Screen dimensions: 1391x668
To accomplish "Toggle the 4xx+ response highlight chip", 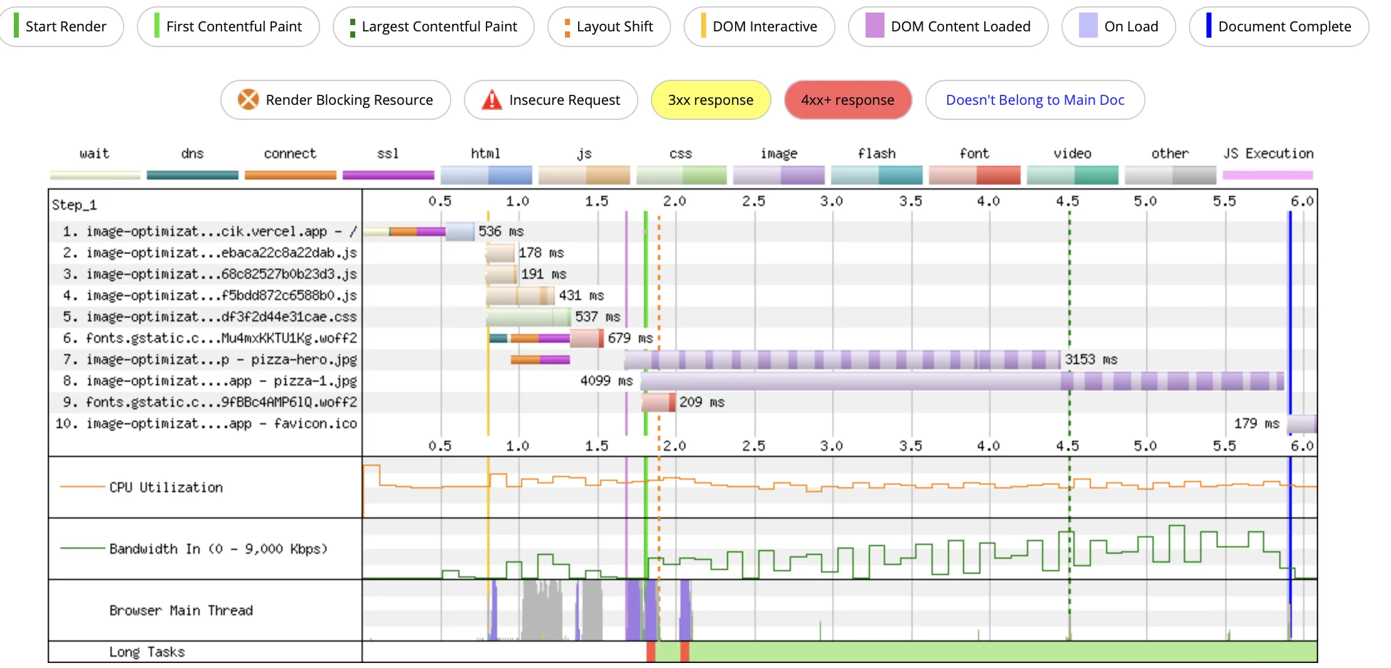I will tap(847, 100).
